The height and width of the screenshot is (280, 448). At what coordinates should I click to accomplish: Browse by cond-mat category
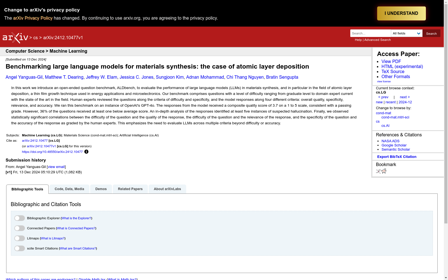384,113
